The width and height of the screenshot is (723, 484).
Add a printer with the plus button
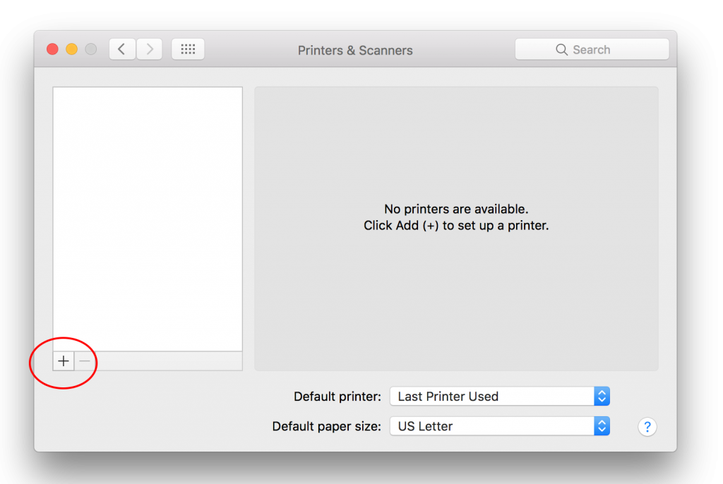(63, 361)
